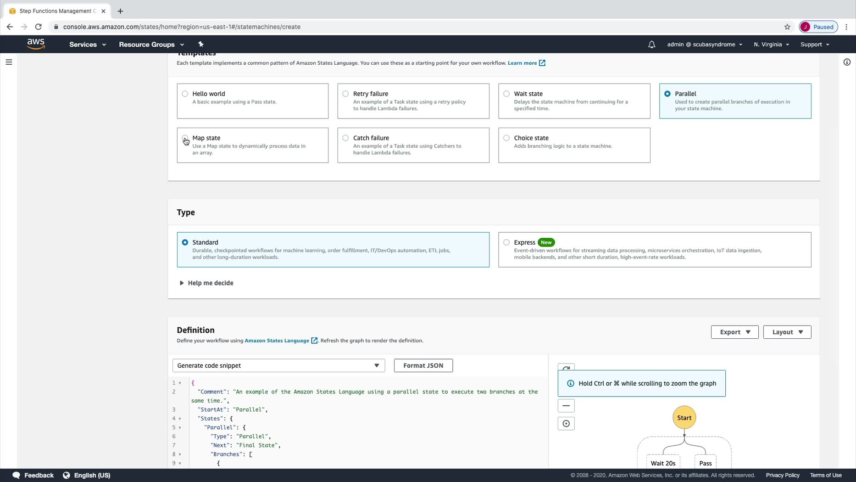Collapse fold arrow on line 9
This screenshot has width=856, height=482.
pyautogui.click(x=180, y=463)
